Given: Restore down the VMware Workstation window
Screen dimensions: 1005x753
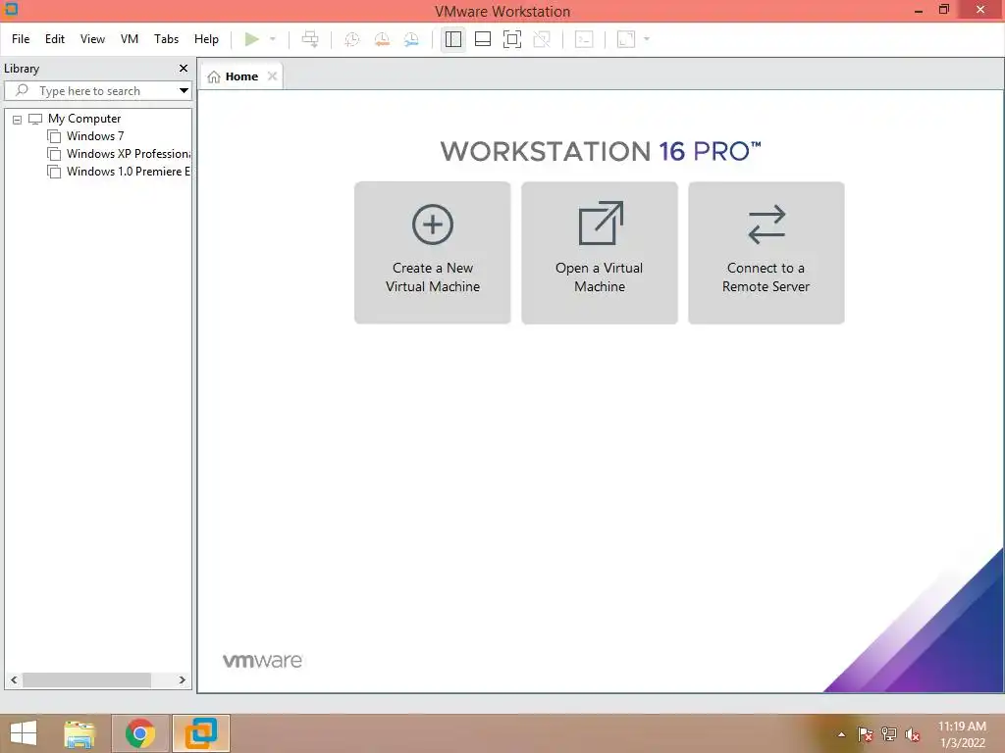Looking at the screenshot, I should [x=944, y=10].
